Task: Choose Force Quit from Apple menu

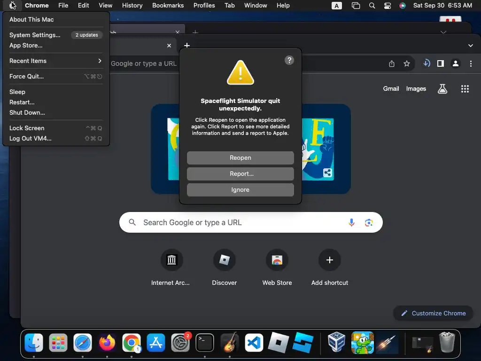Action: pos(56,77)
